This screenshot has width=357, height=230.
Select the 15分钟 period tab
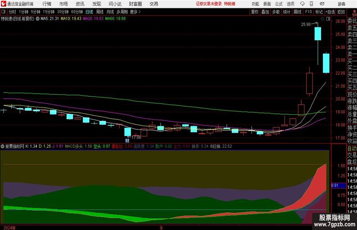click(x=49, y=12)
